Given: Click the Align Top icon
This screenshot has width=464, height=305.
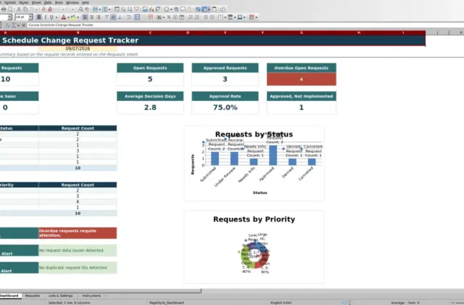Looking at the screenshot, I should click(x=107, y=17).
